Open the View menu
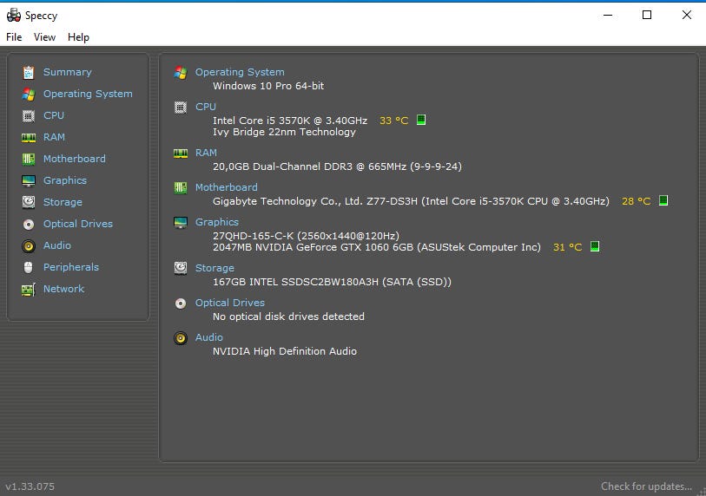This screenshot has height=496, width=706. (44, 37)
